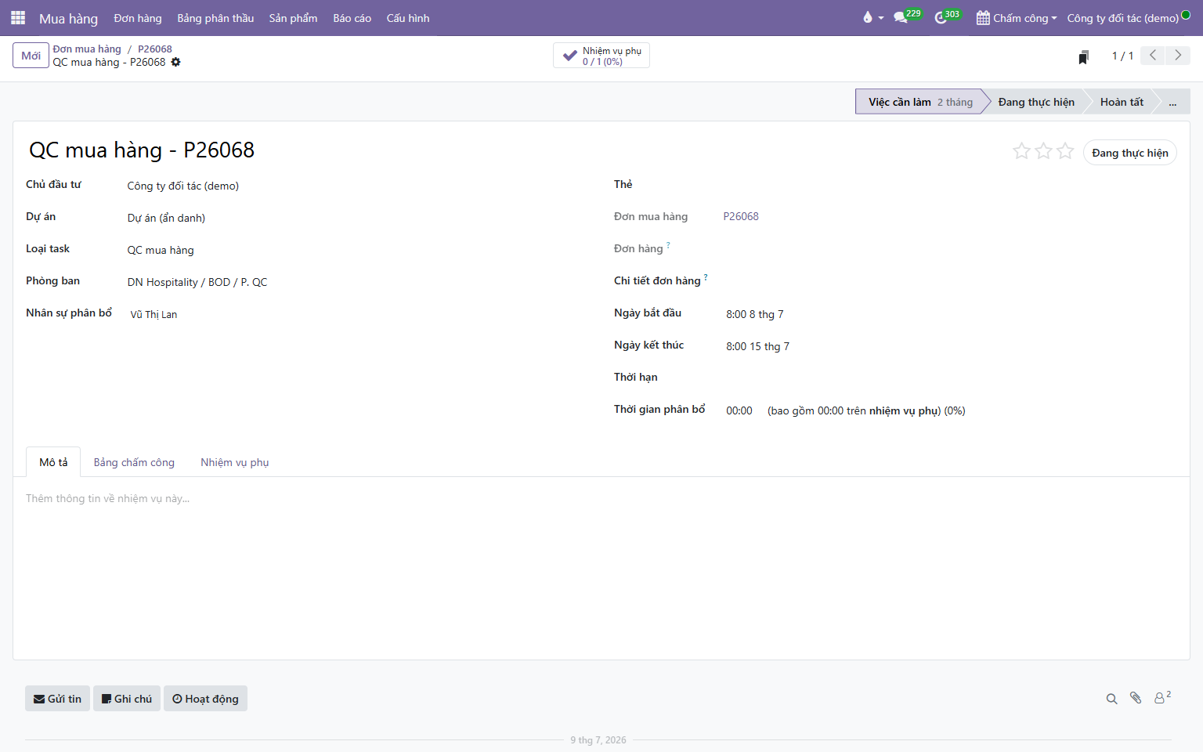1203x752 pixels.
Task: Open the Sản phẩm menu
Action: tap(293, 18)
